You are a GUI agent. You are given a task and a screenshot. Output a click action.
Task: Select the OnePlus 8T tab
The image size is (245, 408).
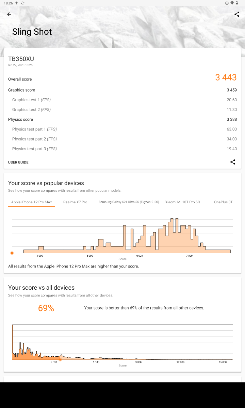223,202
